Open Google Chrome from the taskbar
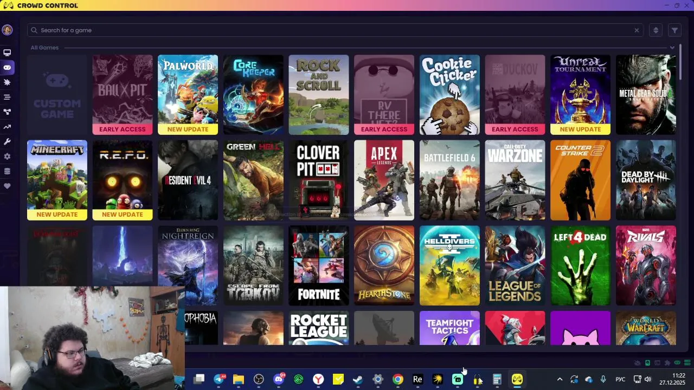The height and width of the screenshot is (390, 694). pyautogui.click(x=398, y=380)
